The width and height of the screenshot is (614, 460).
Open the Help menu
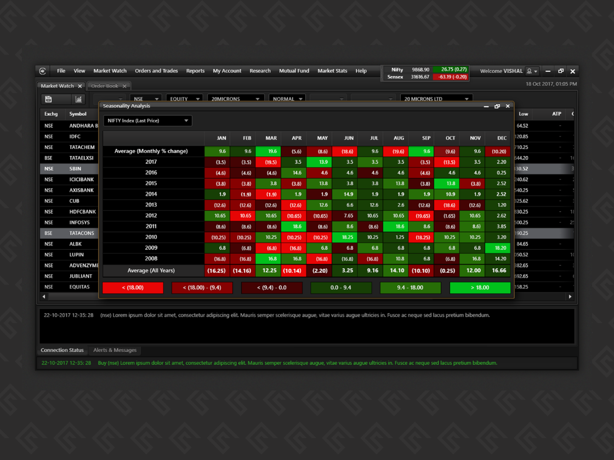pos(361,71)
